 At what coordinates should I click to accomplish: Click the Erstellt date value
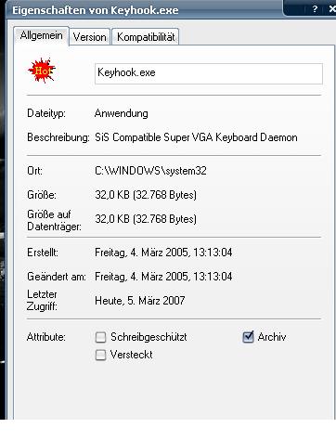click(x=163, y=253)
